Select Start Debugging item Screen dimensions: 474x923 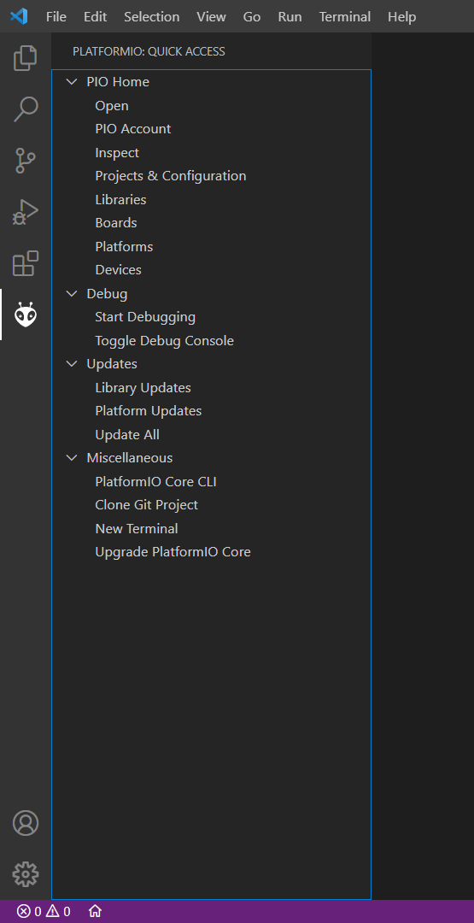pyautogui.click(x=145, y=317)
